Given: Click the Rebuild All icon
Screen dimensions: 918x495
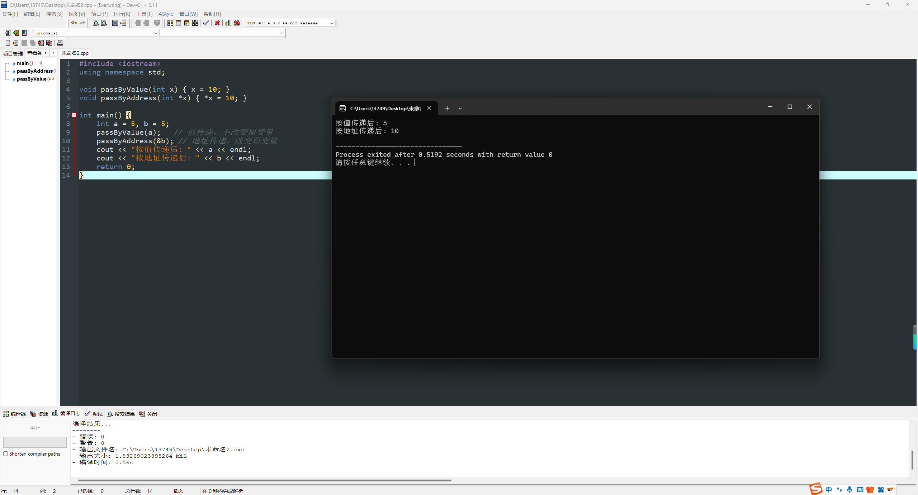Looking at the screenshot, I should 195,23.
